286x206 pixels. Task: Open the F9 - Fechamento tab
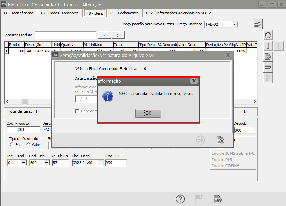tap(124, 13)
